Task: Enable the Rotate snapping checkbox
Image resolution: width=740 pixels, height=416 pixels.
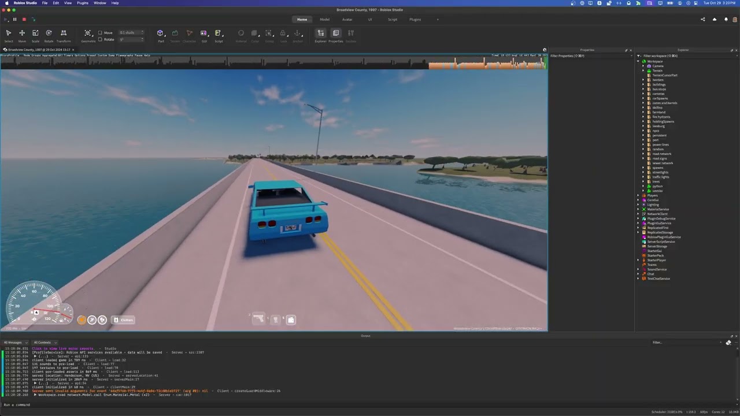Action: 100,39
